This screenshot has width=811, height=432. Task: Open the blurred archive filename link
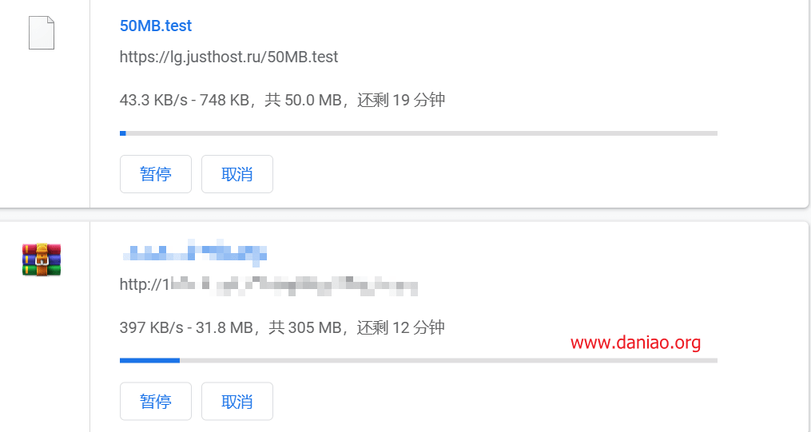click(195, 252)
